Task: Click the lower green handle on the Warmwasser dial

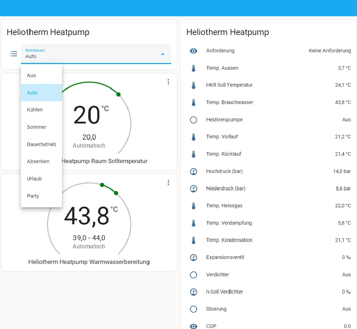Action: point(102,185)
